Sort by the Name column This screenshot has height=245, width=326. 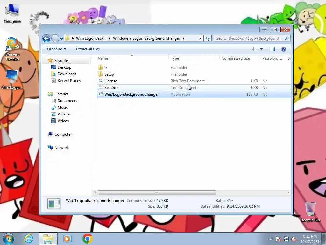(x=132, y=58)
